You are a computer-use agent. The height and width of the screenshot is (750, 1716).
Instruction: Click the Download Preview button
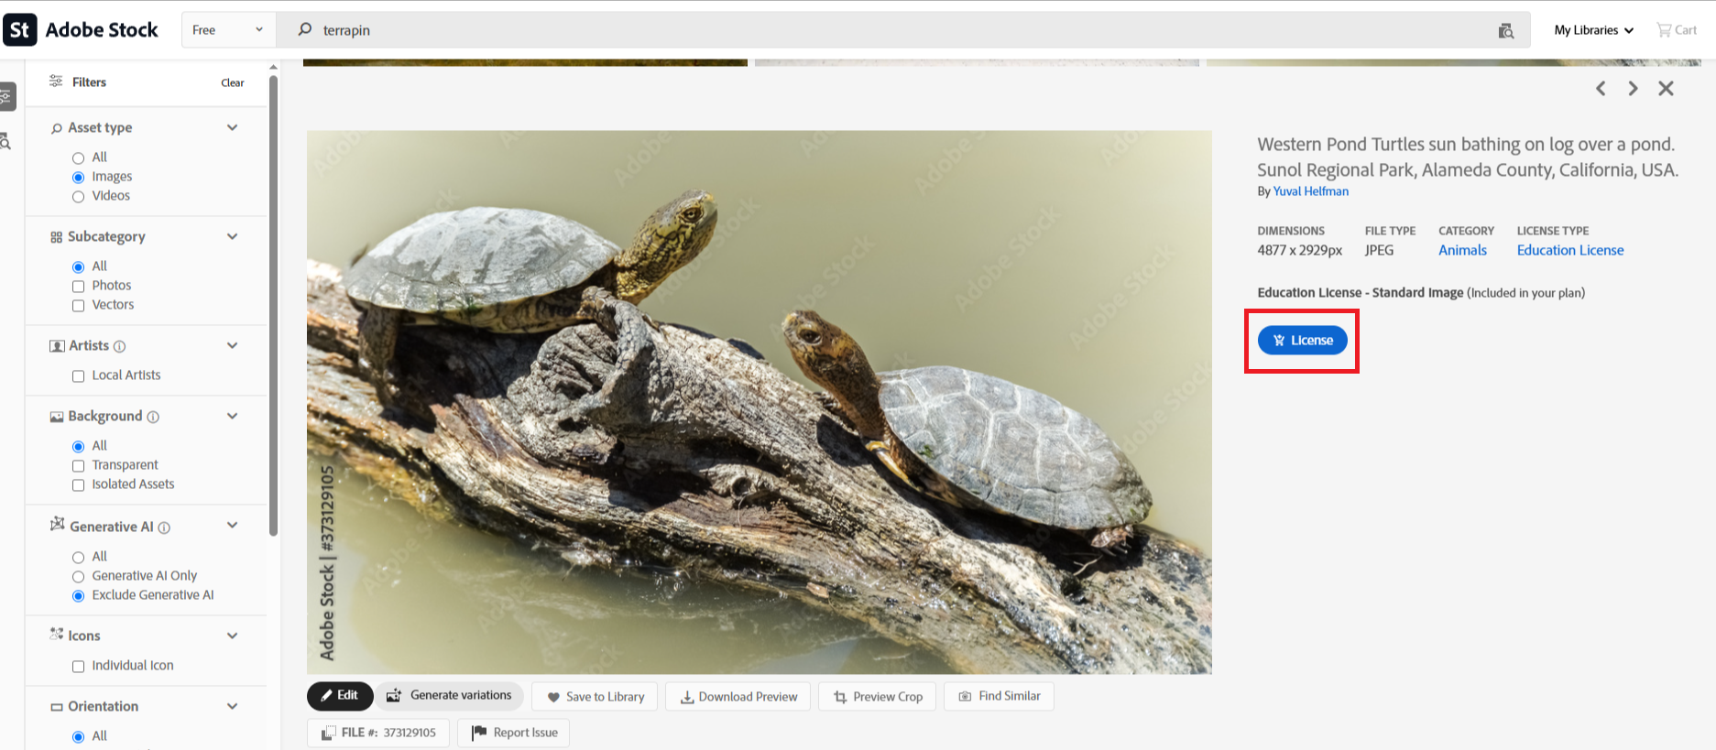pyautogui.click(x=738, y=697)
